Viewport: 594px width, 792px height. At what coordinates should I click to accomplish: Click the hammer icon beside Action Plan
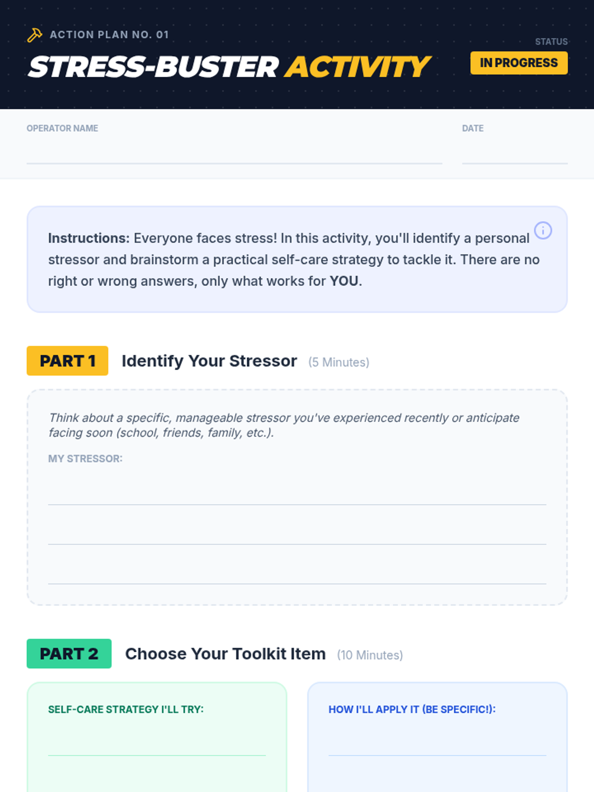[35, 35]
